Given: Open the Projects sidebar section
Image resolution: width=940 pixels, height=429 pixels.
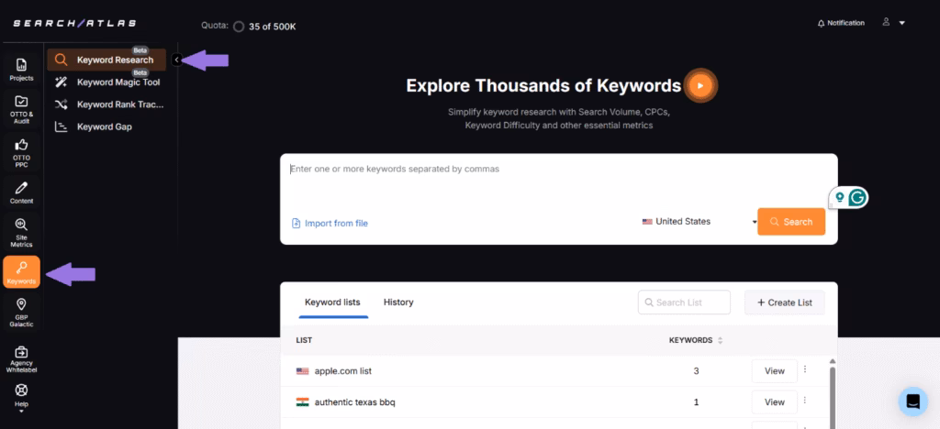Looking at the screenshot, I should pyautogui.click(x=22, y=69).
